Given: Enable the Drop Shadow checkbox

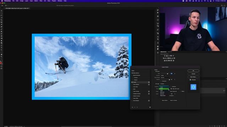Looking at the screenshot, I should coord(132,101).
